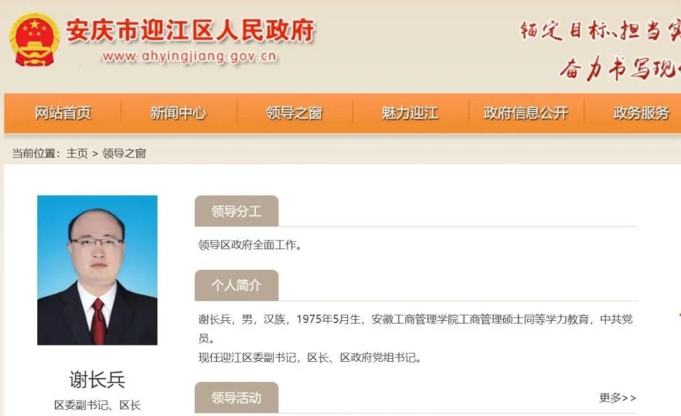The width and height of the screenshot is (681, 416).
Task: Click the 主页 breadcrumb link
Action: 77,154
